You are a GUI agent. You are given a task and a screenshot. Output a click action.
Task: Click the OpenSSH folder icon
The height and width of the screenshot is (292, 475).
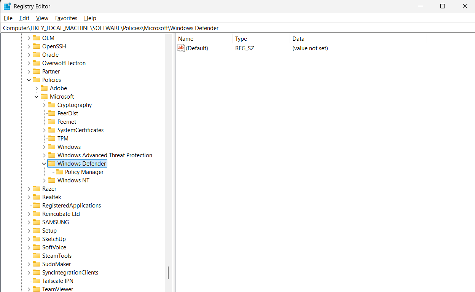(37, 46)
